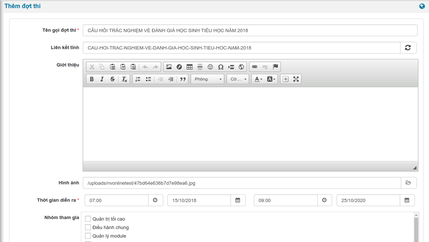Expand the 'Cỡ...' font size dropdown

(x=238, y=79)
